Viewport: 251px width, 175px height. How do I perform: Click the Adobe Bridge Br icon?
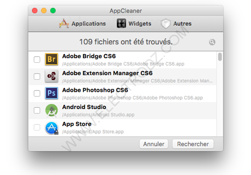(52, 59)
